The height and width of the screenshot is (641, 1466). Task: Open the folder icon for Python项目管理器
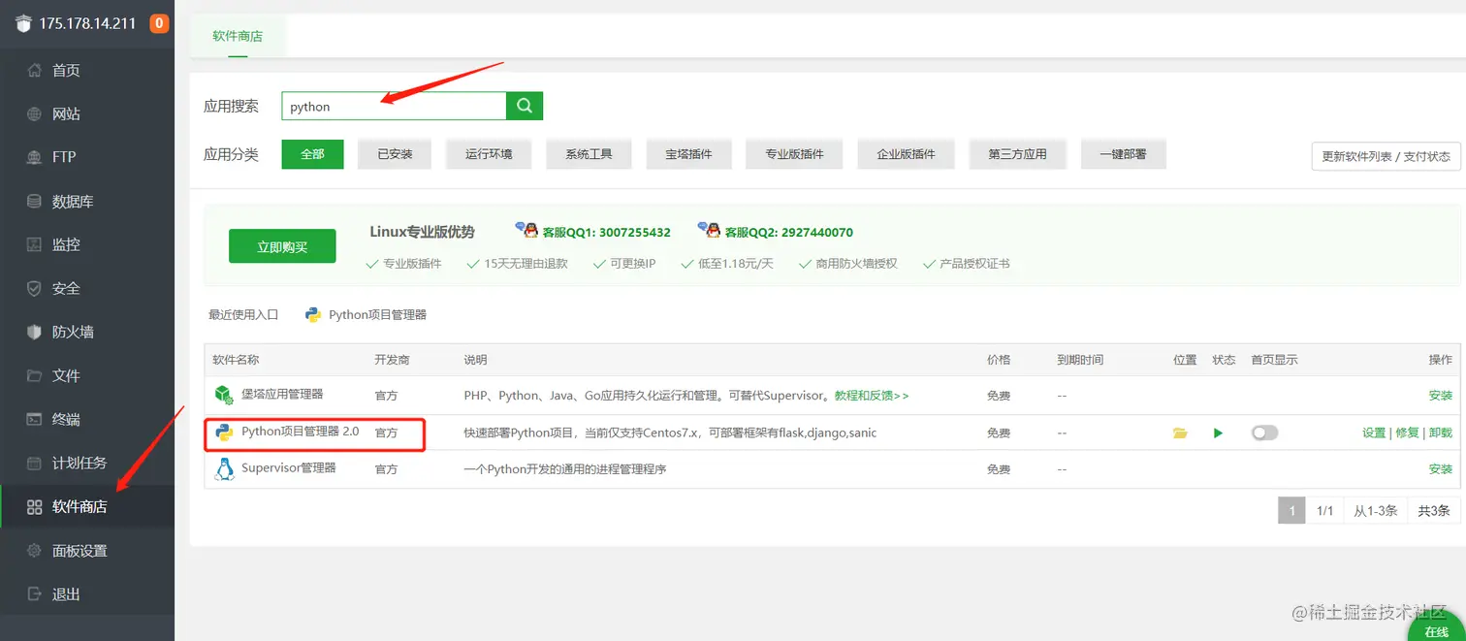tap(1180, 433)
